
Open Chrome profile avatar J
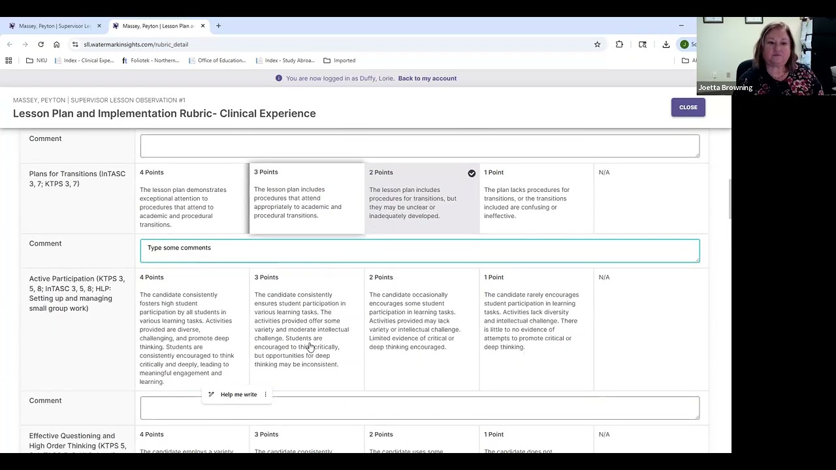[684, 44]
